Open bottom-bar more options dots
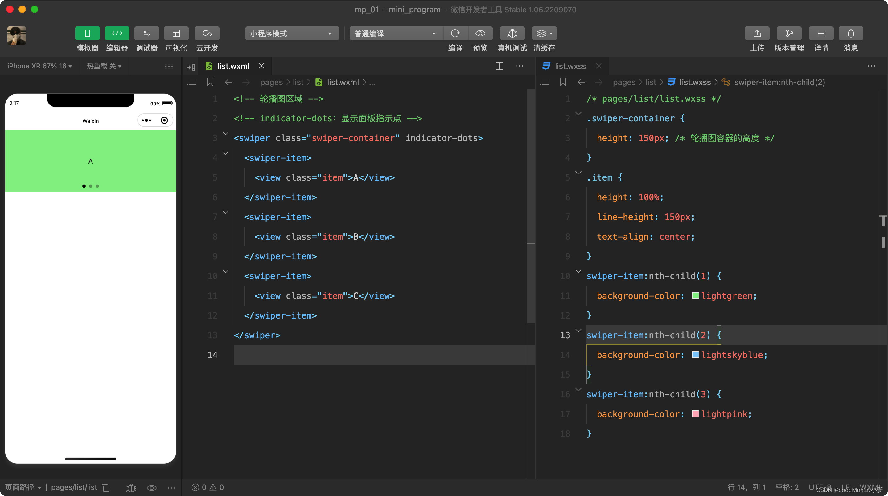 [171, 488]
